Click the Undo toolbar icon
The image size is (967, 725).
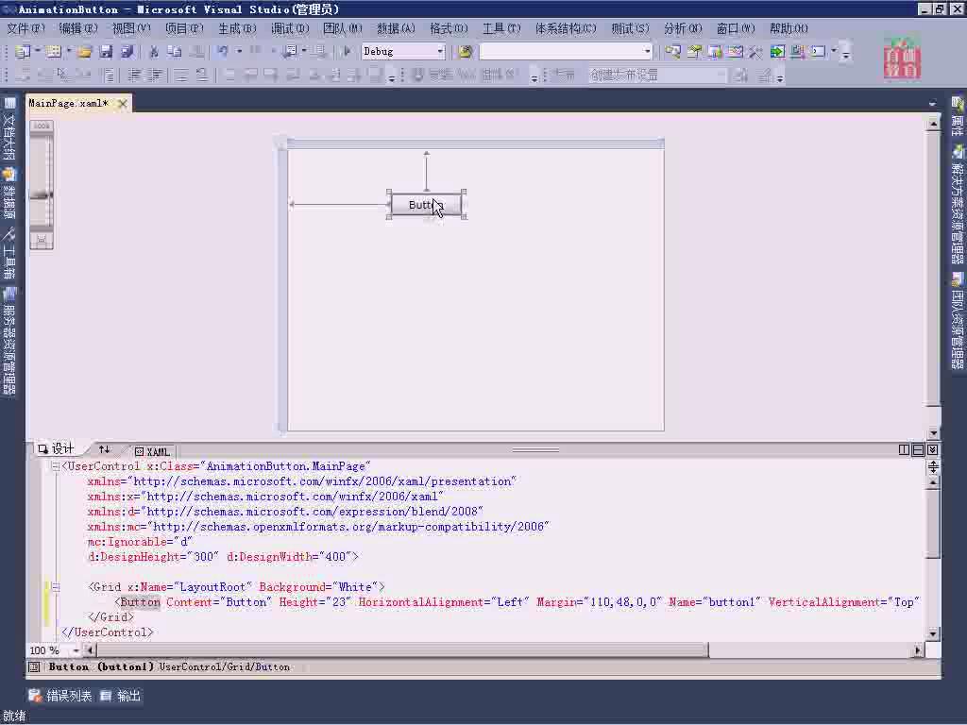(222, 52)
